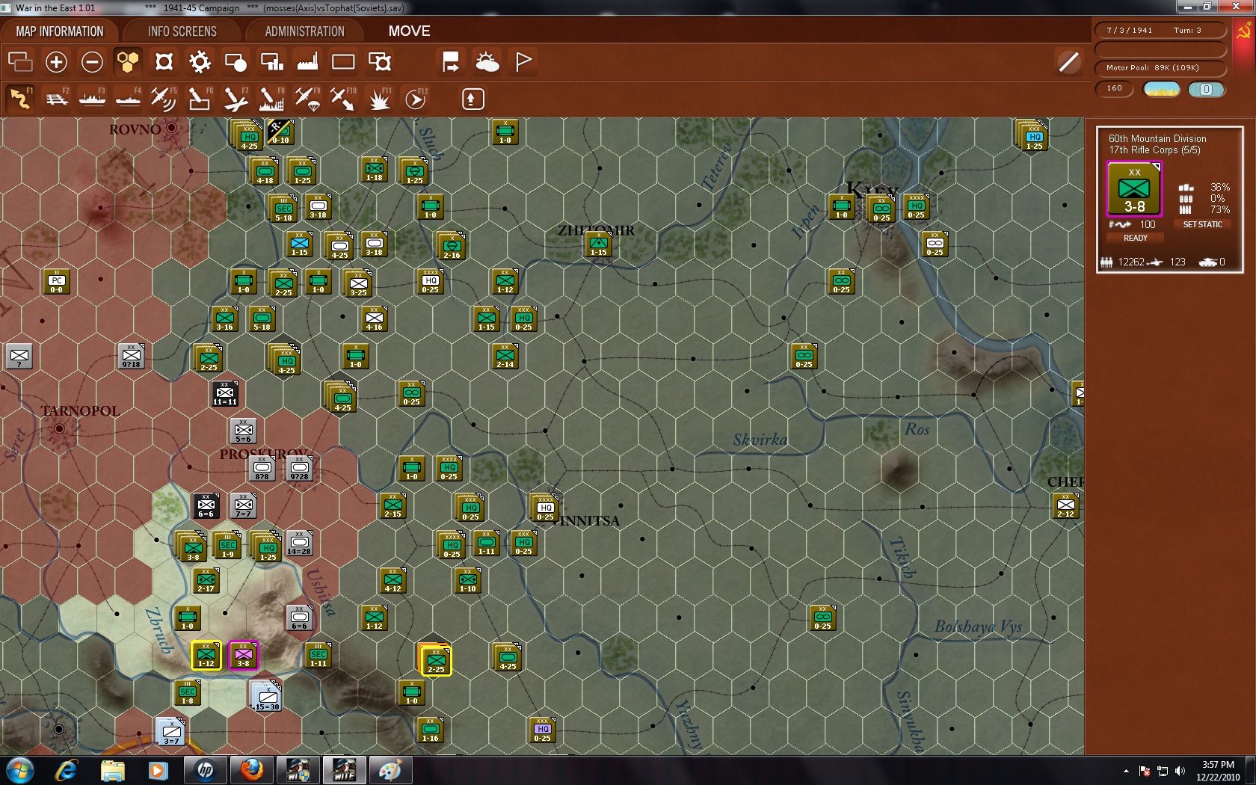Open F3 naval transport mode
This screenshot has width=1256, height=785.
92,98
